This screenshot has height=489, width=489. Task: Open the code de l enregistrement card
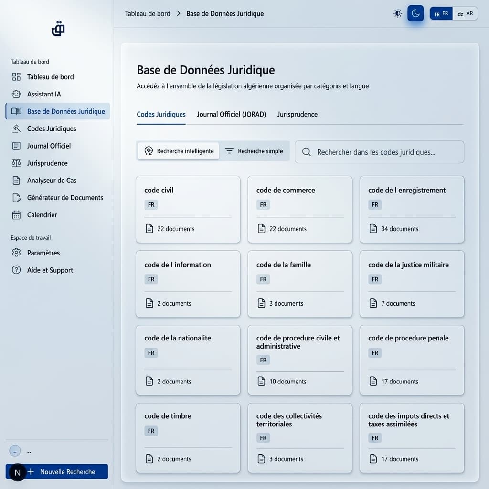pyautogui.click(x=412, y=209)
